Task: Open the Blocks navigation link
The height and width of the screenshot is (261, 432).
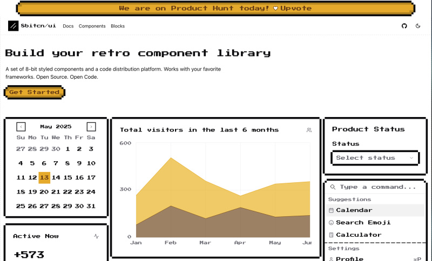Action: coord(117,26)
